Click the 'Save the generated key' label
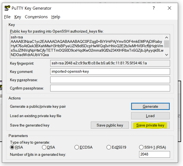Screen dimensions: 183x166 pos(30,125)
